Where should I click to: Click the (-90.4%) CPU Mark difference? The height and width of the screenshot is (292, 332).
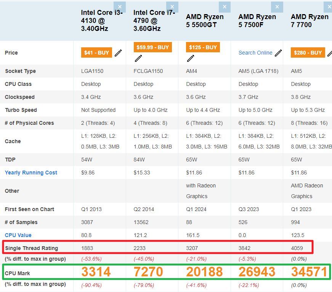(91, 285)
